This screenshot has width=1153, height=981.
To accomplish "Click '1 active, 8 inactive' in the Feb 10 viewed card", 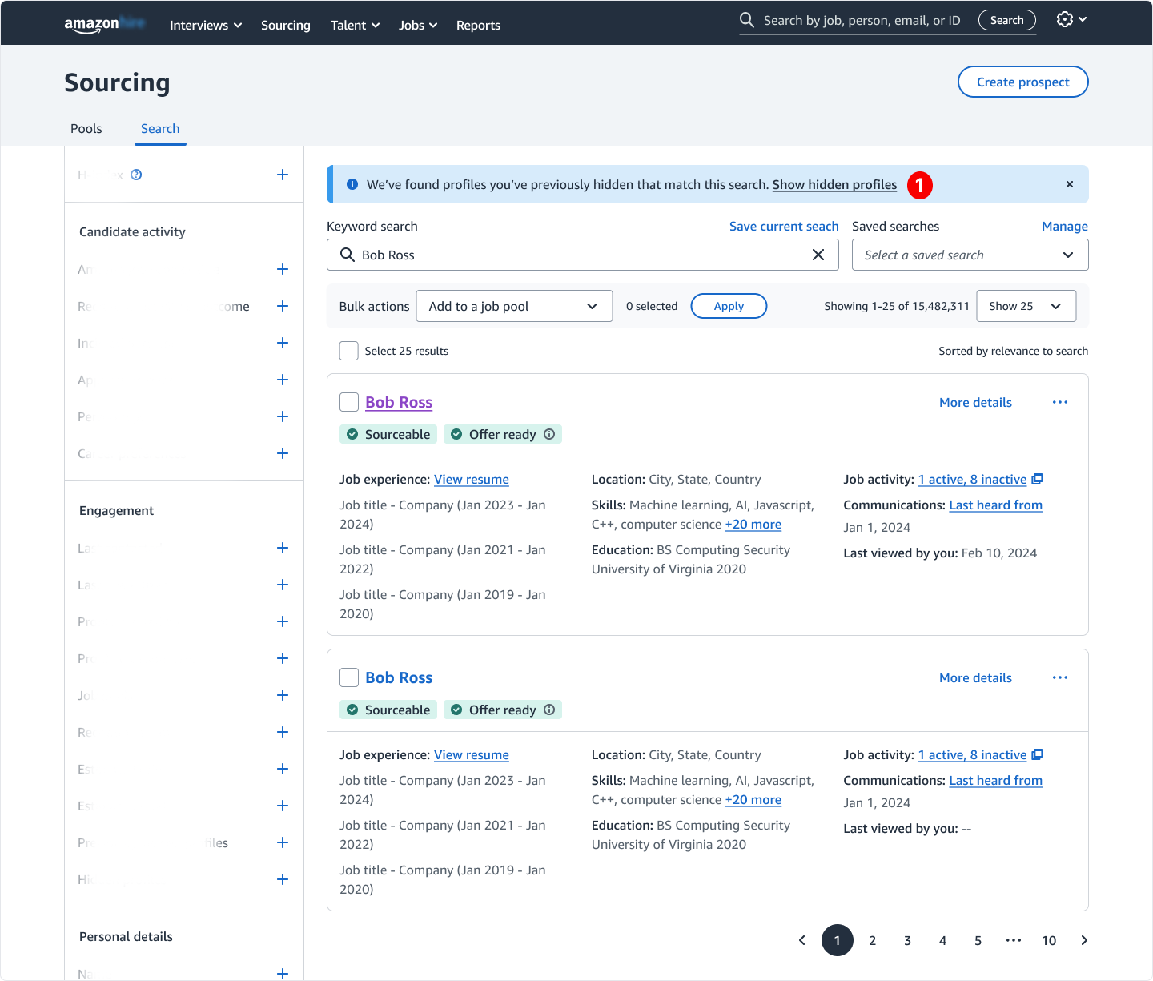I will (x=972, y=479).
